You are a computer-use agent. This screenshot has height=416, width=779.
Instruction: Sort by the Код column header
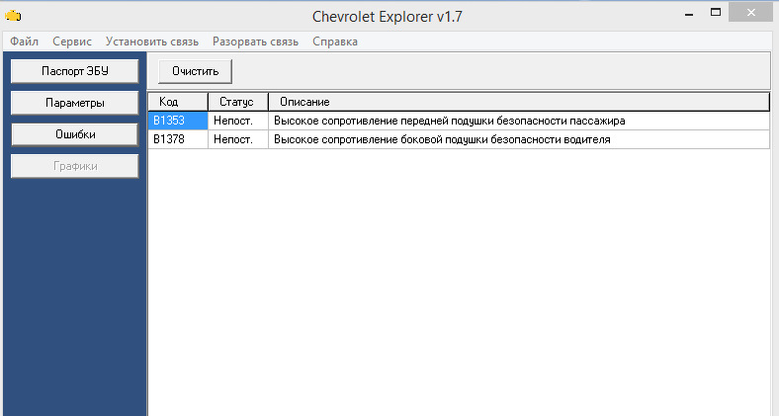pos(178,102)
